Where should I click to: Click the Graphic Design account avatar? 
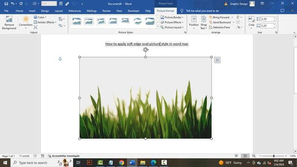pyautogui.click(x=252, y=4)
